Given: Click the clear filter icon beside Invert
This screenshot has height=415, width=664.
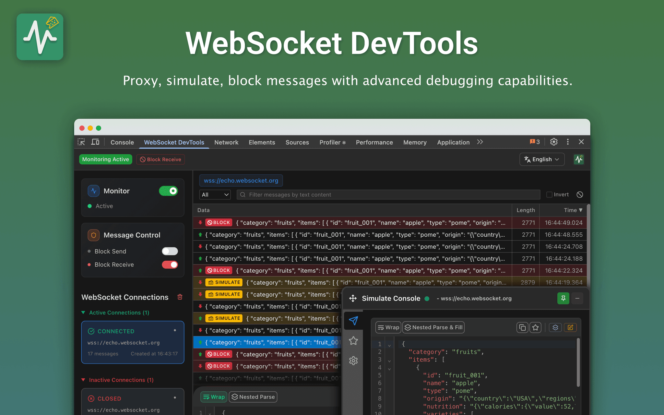Looking at the screenshot, I should [580, 195].
